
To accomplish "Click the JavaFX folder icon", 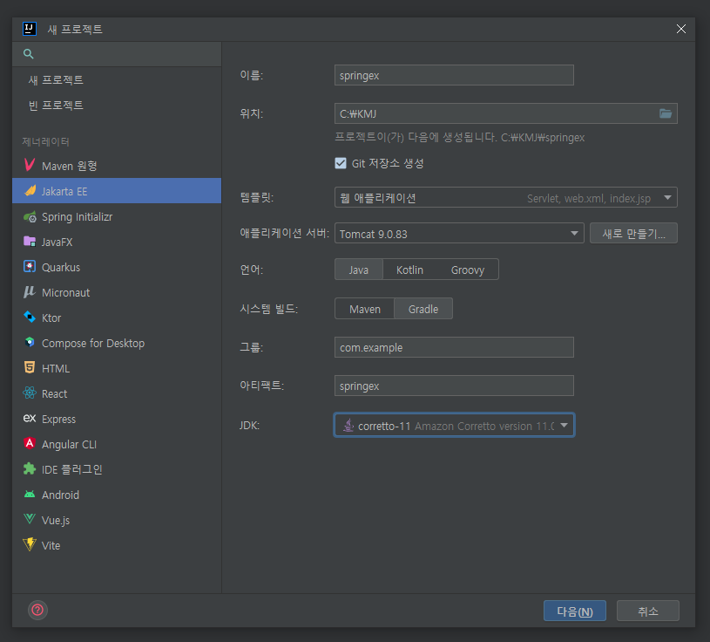I will 30,242.
